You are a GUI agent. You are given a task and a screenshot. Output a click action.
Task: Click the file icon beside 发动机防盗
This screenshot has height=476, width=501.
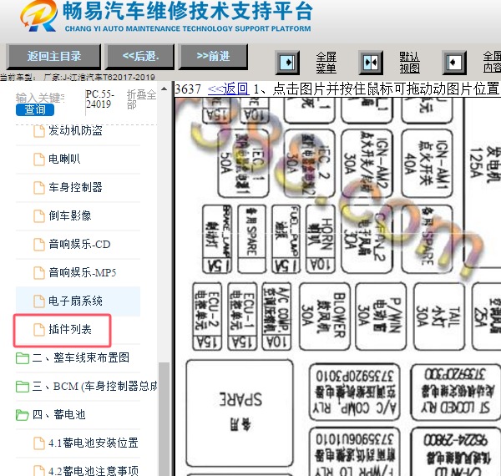click(x=38, y=131)
